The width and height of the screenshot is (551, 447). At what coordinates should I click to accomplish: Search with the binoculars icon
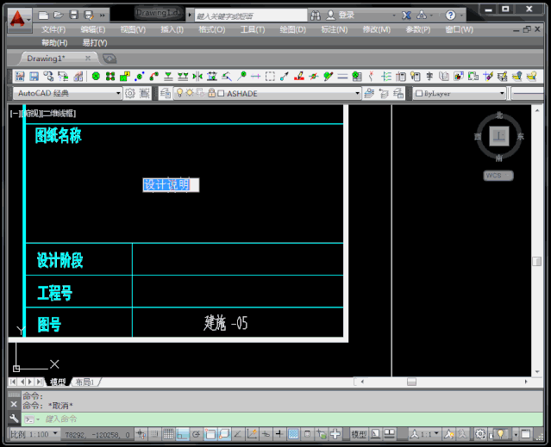coord(316,16)
